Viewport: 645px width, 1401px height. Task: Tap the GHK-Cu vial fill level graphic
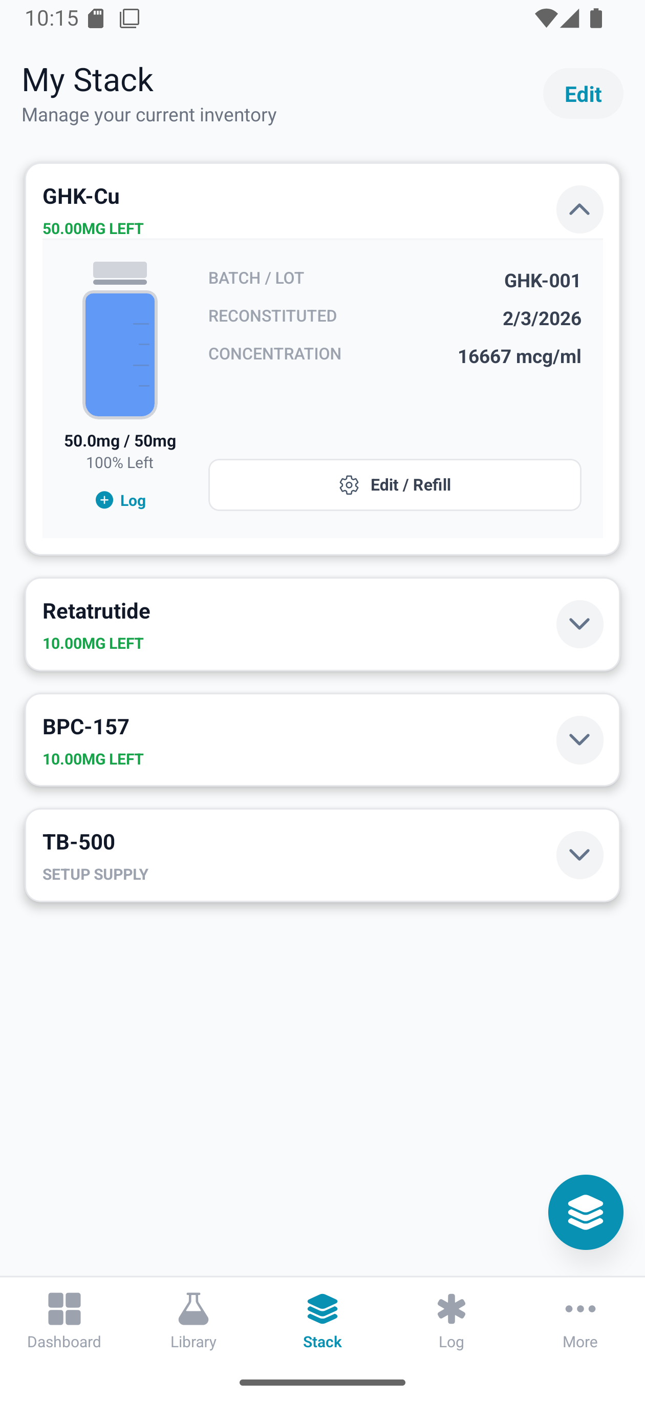tap(120, 353)
